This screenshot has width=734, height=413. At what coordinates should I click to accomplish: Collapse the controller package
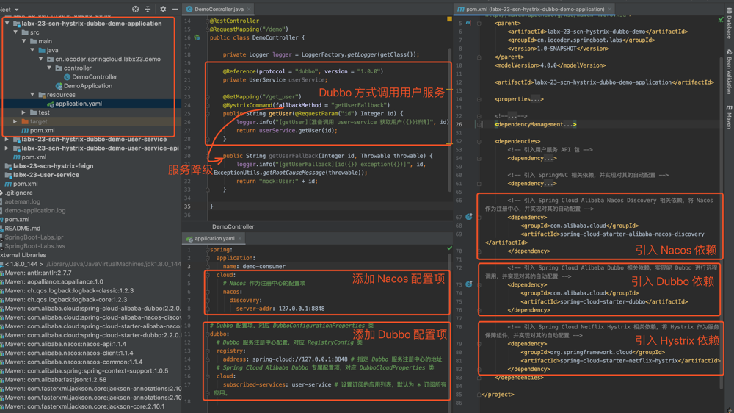click(49, 68)
